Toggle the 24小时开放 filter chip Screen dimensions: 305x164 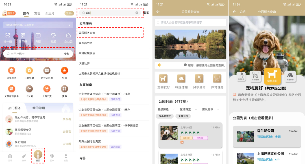(x=164, y=116)
